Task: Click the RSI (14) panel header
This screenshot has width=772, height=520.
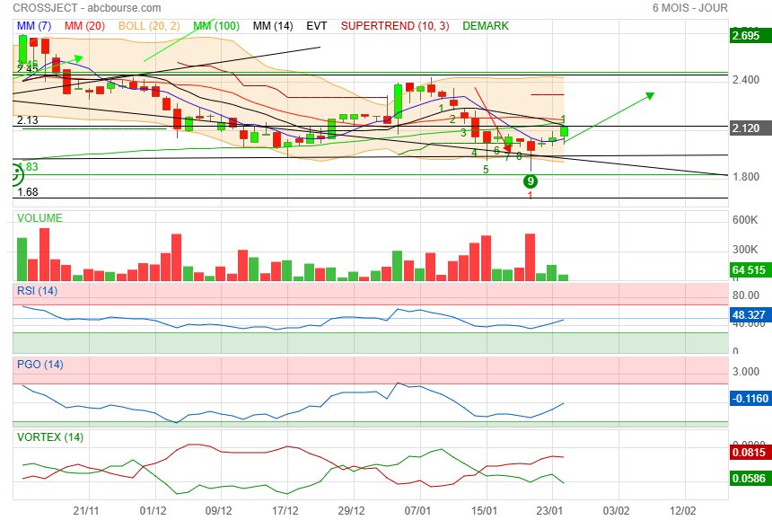Action: [x=37, y=290]
